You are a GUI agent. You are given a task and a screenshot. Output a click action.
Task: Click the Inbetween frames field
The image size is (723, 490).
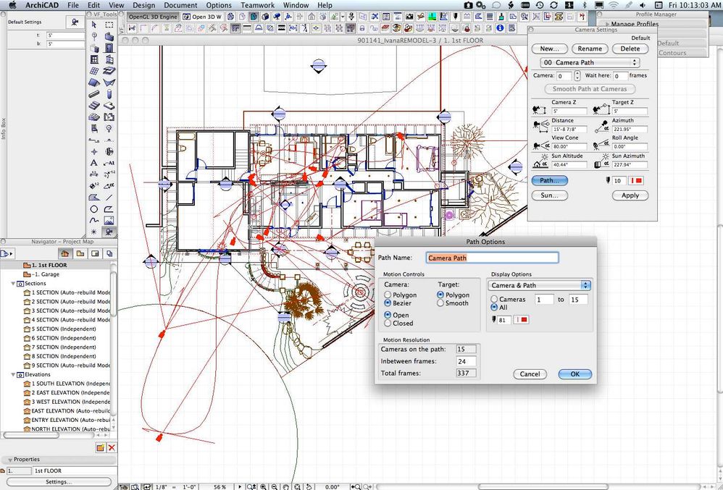pos(467,361)
